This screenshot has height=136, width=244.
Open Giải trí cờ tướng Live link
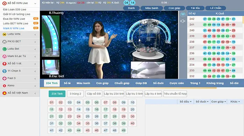coord(17,14)
